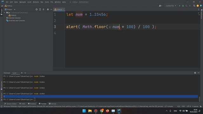The height and width of the screenshot is (114, 203).
Task: Hide the Terminal panel with minus icon
Action: point(199,73)
